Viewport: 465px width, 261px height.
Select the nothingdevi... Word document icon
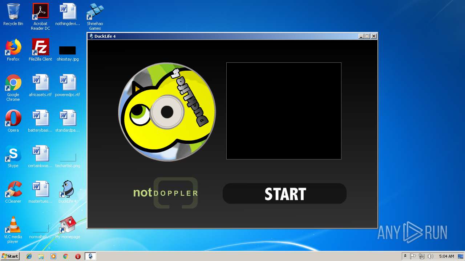pos(68,14)
